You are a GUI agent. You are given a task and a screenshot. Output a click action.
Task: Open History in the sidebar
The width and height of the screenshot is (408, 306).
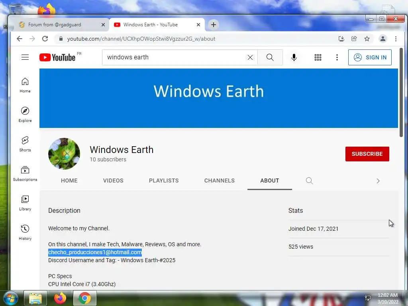coord(25,232)
